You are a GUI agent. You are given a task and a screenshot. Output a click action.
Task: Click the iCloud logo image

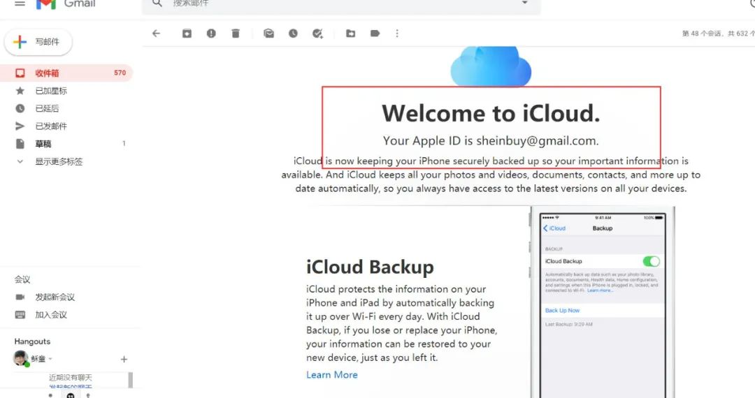click(491, 66)
